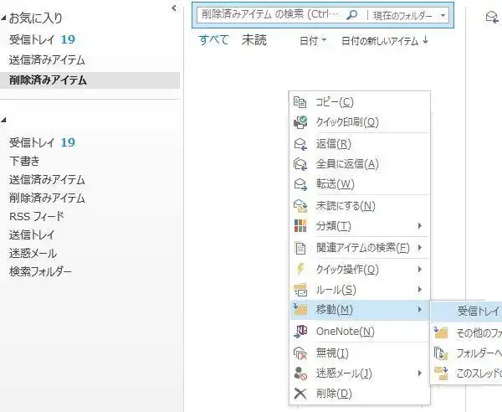Collapse the folder pane with the chevron

point(174,8)
